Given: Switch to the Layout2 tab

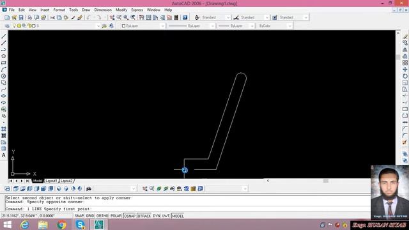Looking at the screenshot, I should 66,181.
